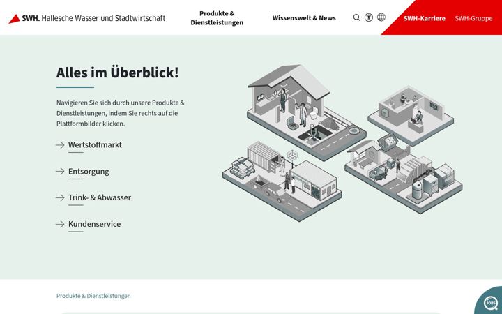502x314 pixels.
Task: Select the recycling yard platform with container
Action: point(282,181)
